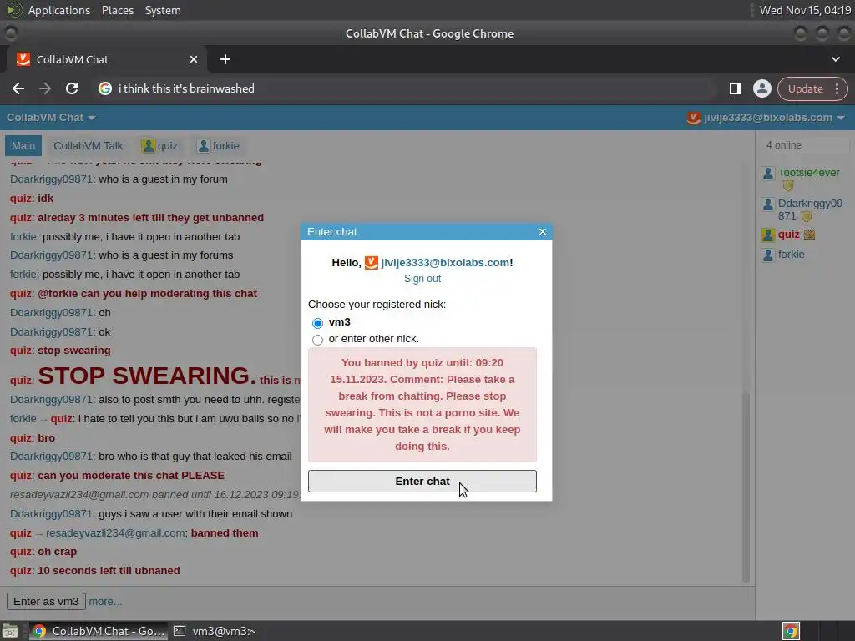Click 'STOP SWEARING.' message text

(146, 376)
